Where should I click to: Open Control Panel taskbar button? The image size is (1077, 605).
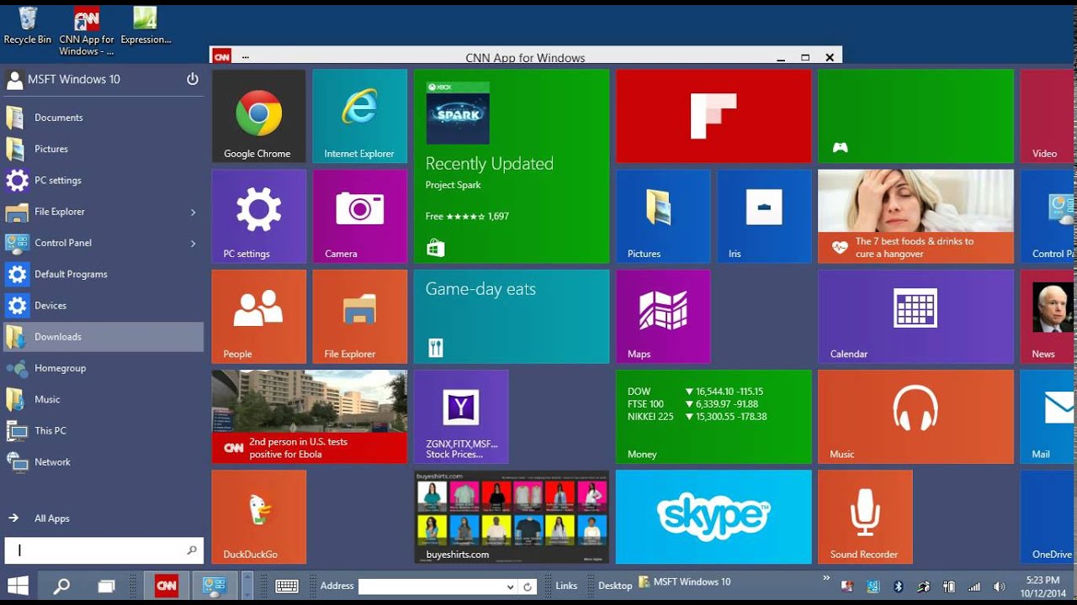pos(215,587)
